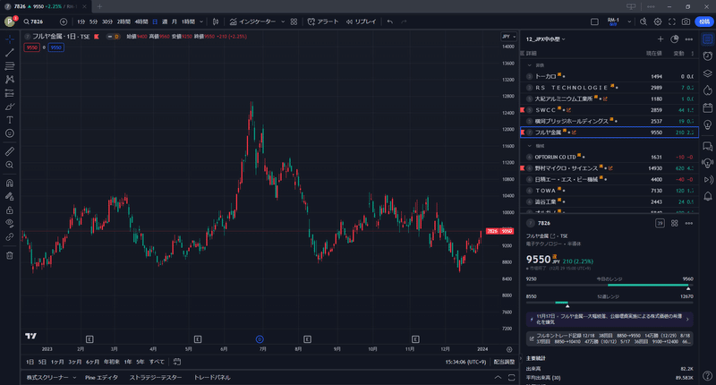The width and height of the screenshot is (716, 385).
Task: Open the Fibonacci retracement tools
Action: pyautogui.click(x=10, y=66)
